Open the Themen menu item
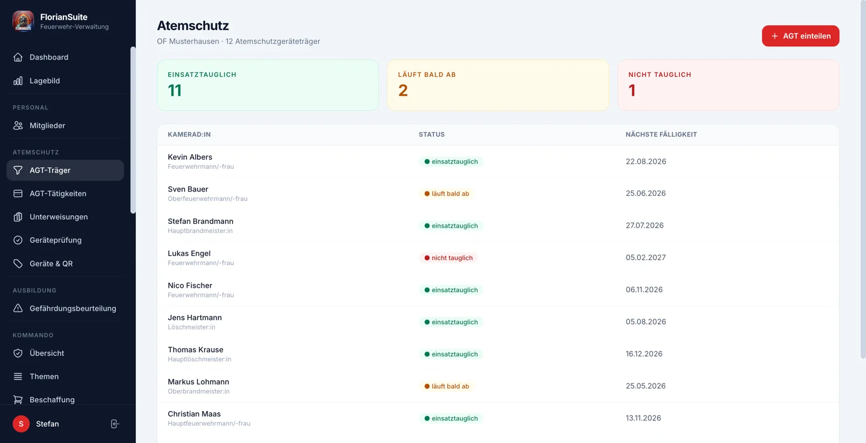This screenshot has width=866, height=443. coord(65,376)
